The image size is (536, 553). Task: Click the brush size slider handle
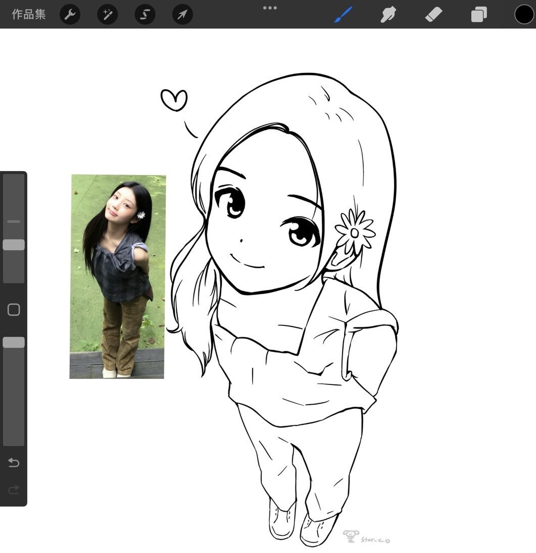click(x=14, y=245)
